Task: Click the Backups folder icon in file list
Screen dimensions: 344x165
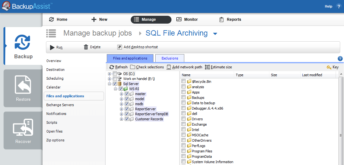Action: click(189, 97)
